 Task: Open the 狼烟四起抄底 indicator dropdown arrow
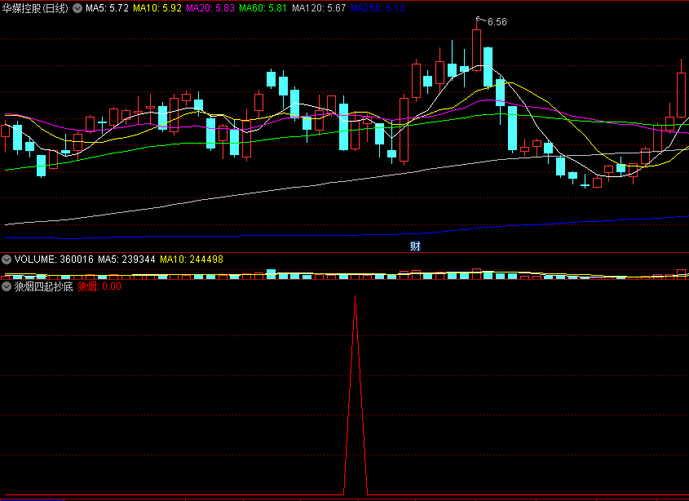[7, 286]
